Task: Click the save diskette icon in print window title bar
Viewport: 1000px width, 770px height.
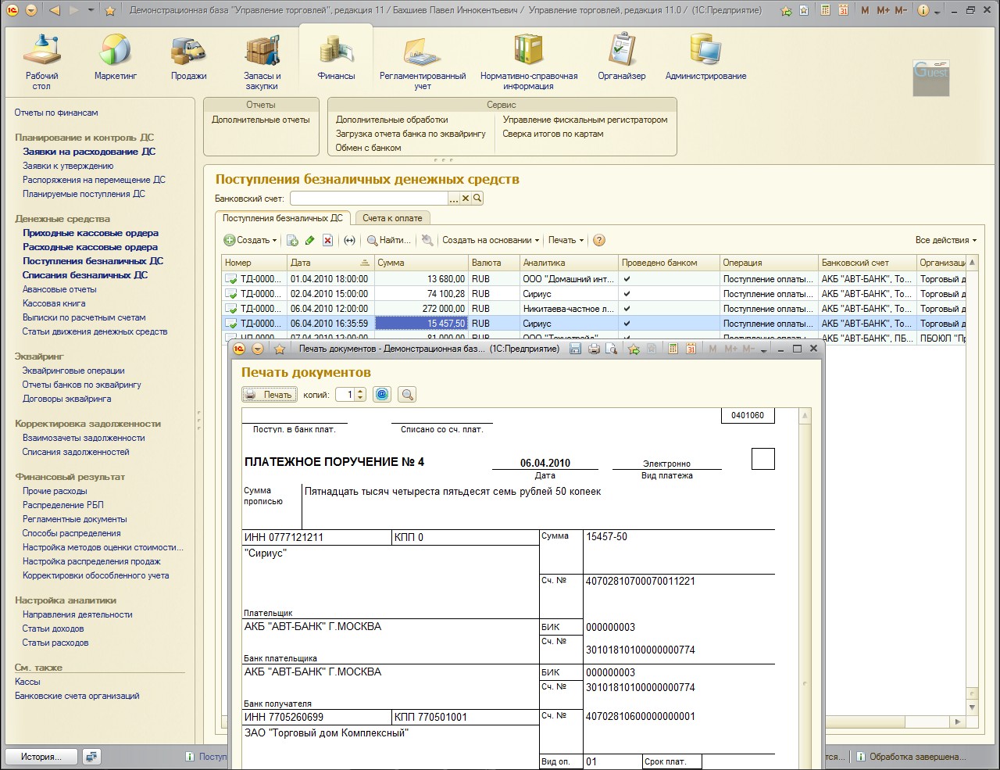Action: 576,349
